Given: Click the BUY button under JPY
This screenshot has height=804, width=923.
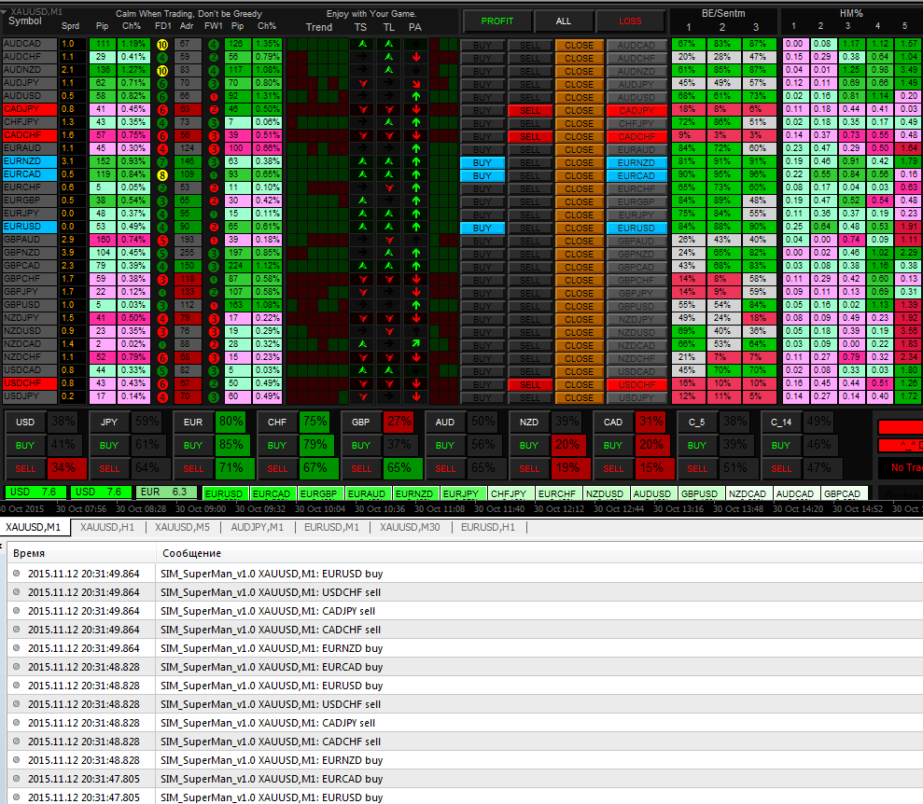Looking at the screenshot, I should (x=109, y=446).
